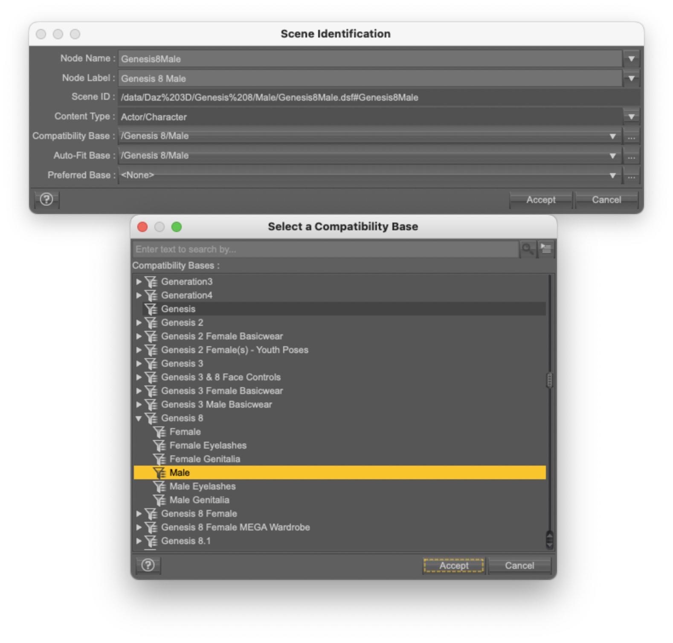Click the filter icon next to Genesis 8

pos(151,418)
